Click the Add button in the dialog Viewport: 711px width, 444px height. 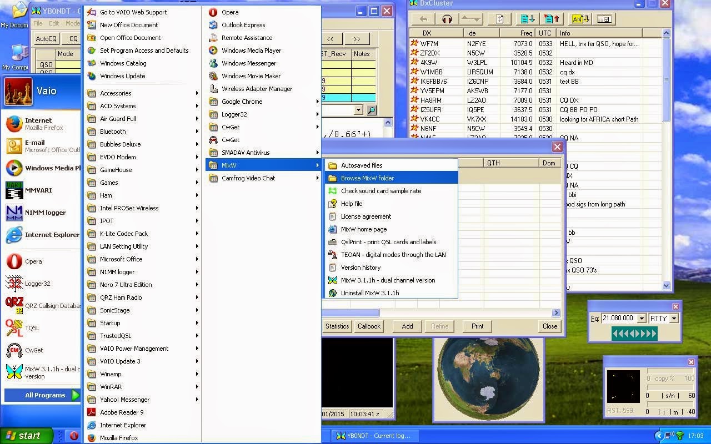click(407, 326)
